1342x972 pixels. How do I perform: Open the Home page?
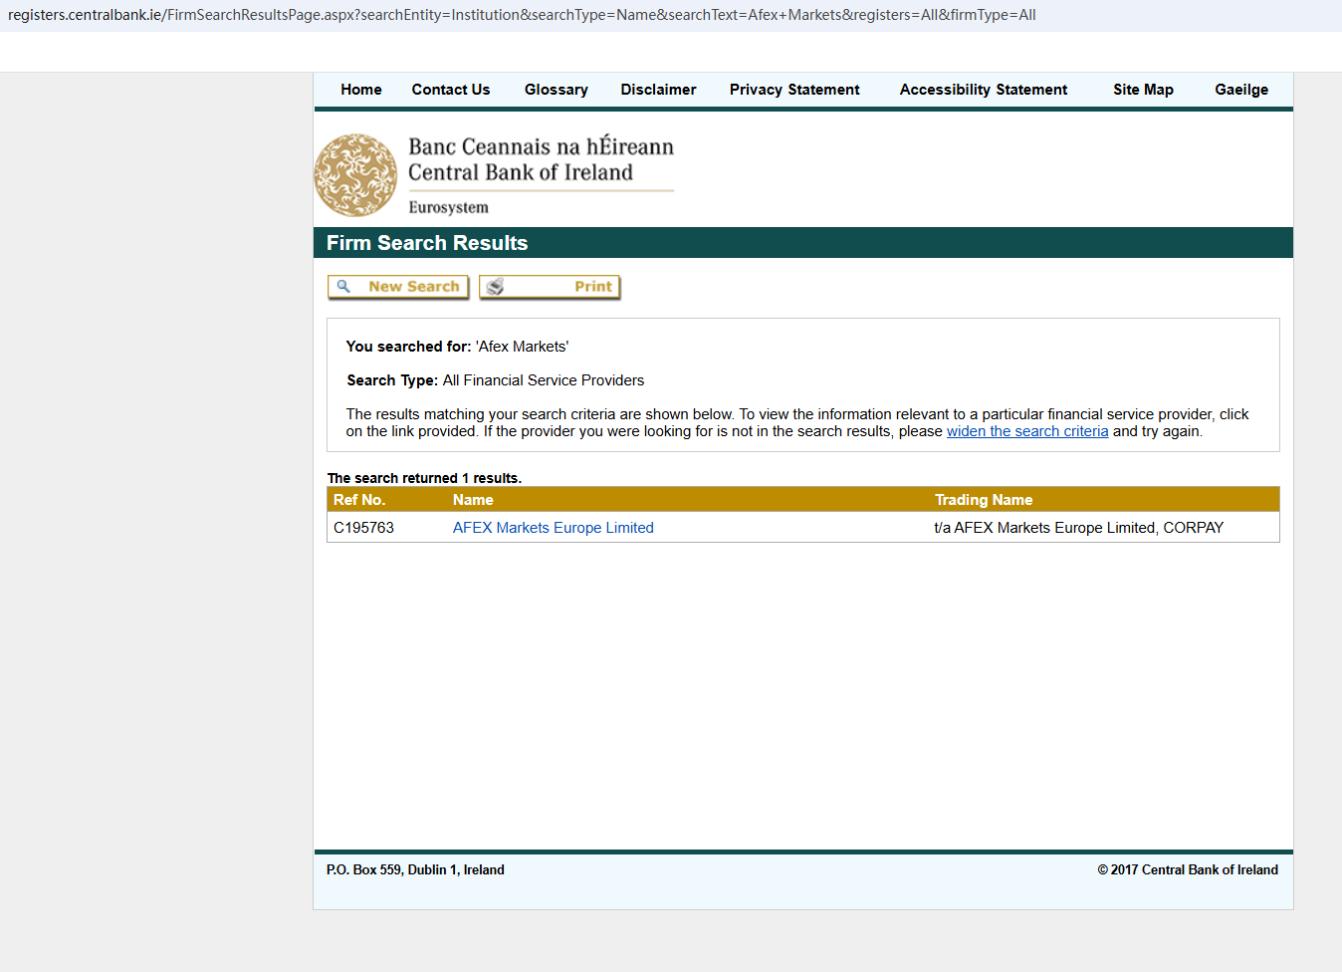point(360,90)
